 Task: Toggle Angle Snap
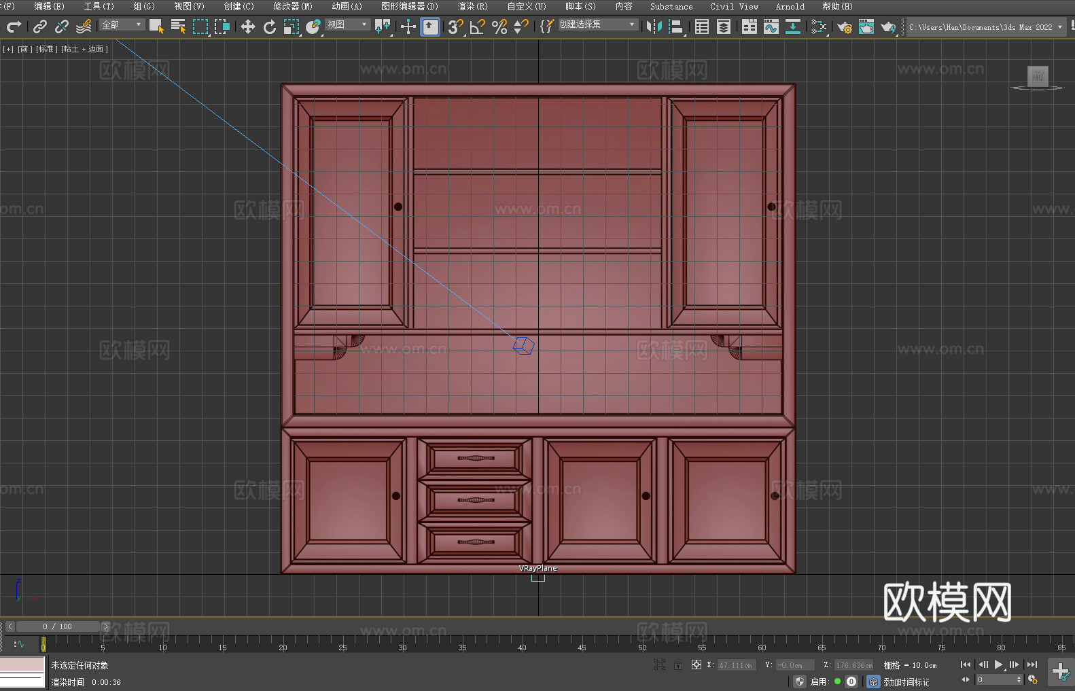pos(478,26)
